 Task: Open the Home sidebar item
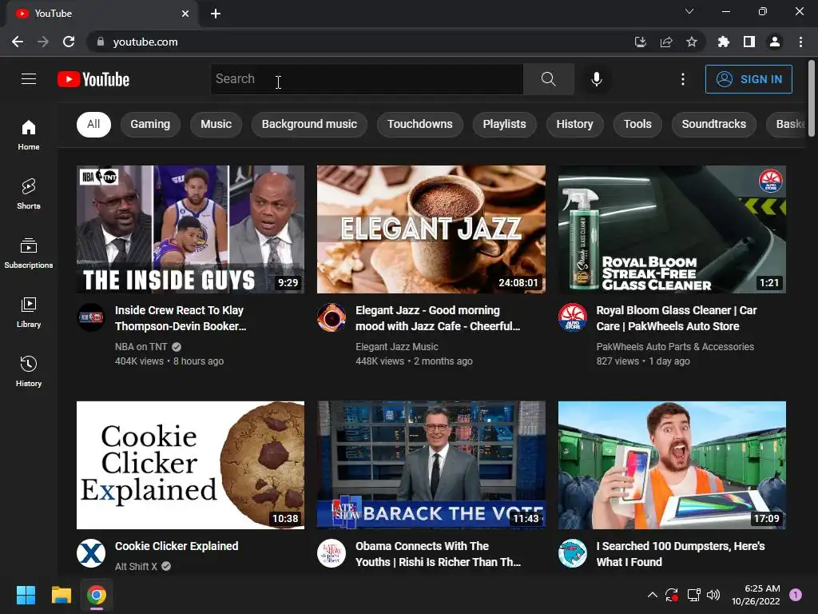[29, 134]
